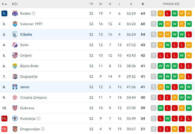Click the Rudes team crest icon

(15, 13)
